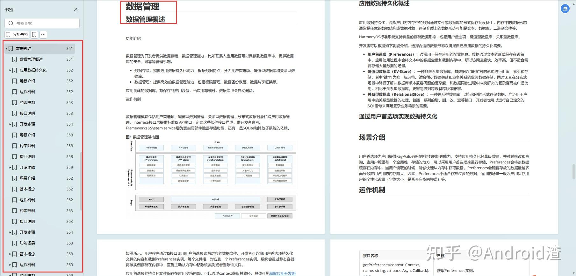This screenshot has width=576, height=276.
Task: Focus the 书签查找 search field
Action: 42,23
